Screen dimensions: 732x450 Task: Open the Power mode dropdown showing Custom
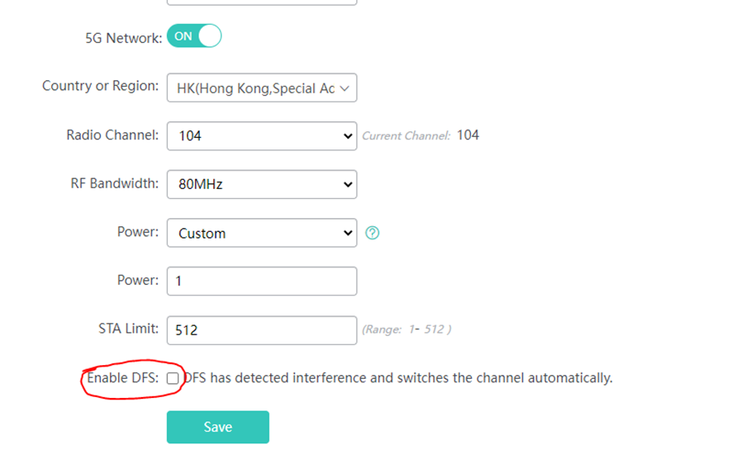[262, 233]
